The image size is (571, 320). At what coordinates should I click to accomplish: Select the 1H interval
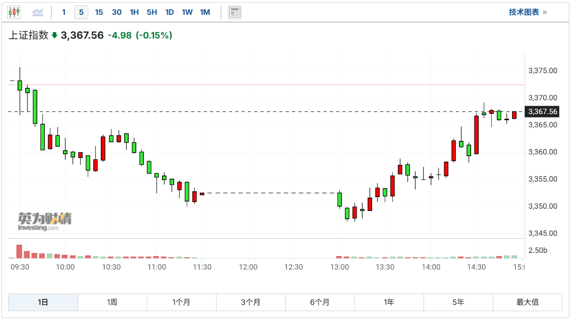click(x=134, y=12)
